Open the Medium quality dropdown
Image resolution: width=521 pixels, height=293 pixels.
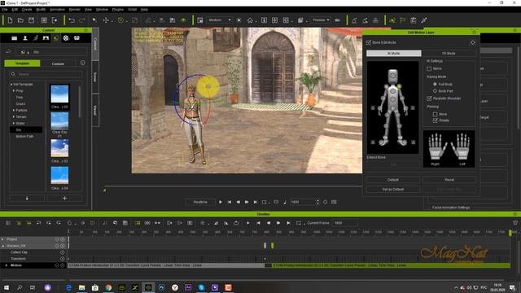pos(219,20)
